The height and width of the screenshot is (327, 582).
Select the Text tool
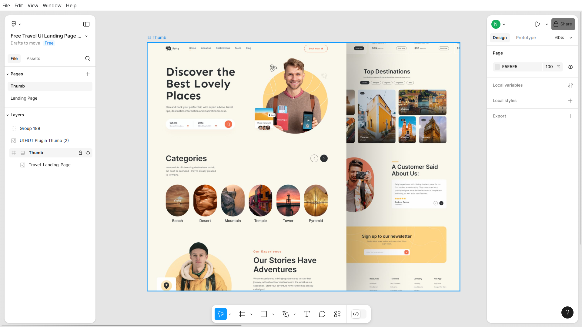coord(307,314)
